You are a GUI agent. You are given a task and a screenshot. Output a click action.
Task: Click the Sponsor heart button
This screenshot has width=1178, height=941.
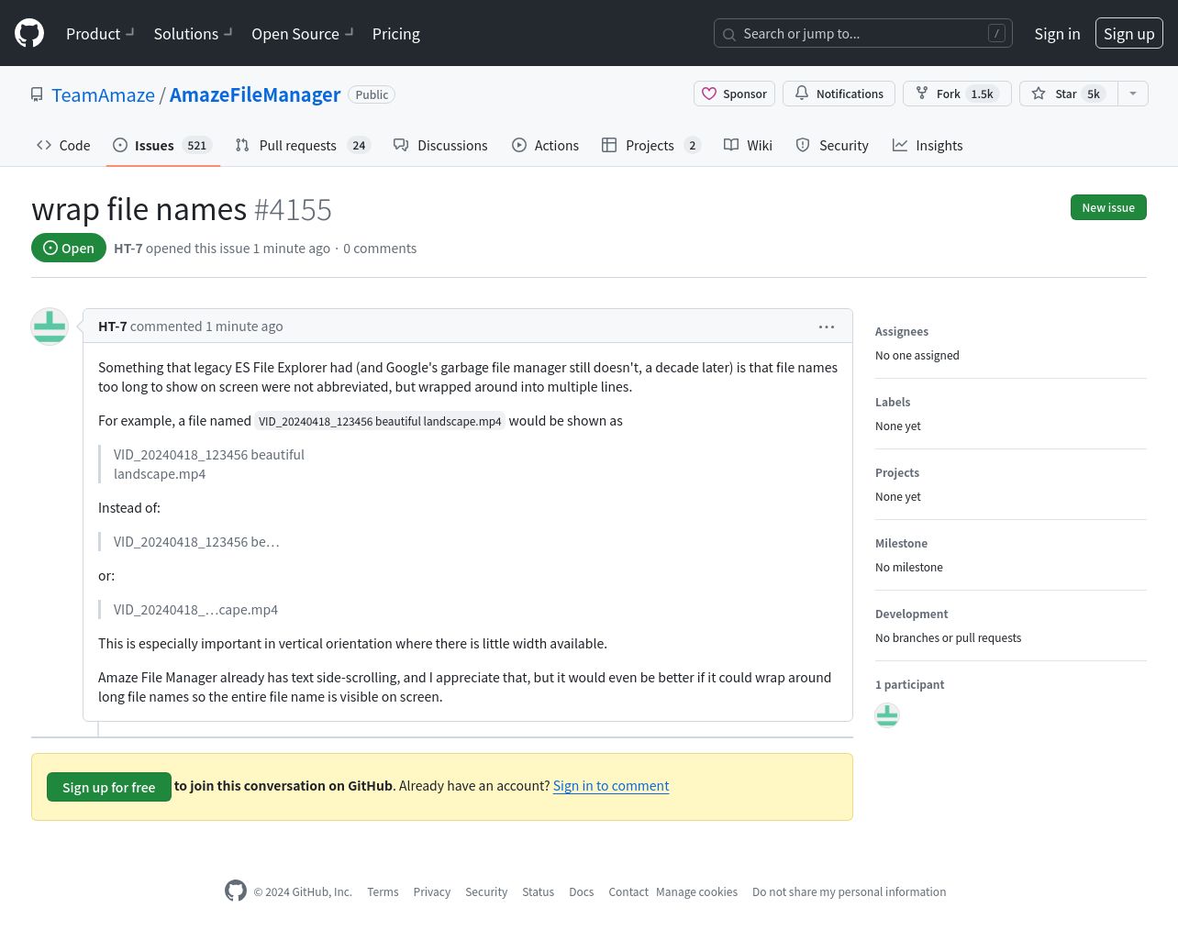pyautogui.click(x=734, y=94)
